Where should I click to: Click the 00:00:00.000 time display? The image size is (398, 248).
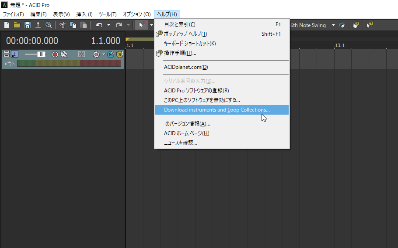(x=32, y=41)
